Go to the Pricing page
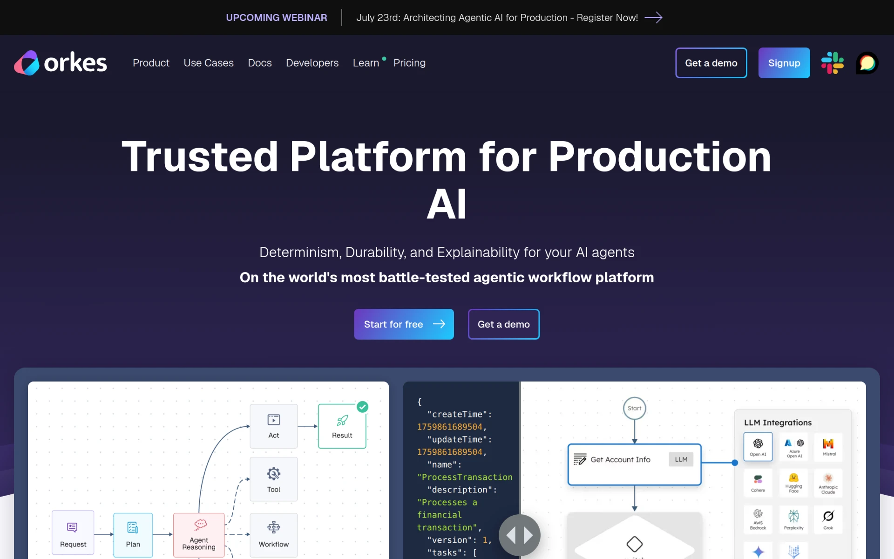The height and width of the screenshot is (559, 894). 409,63
